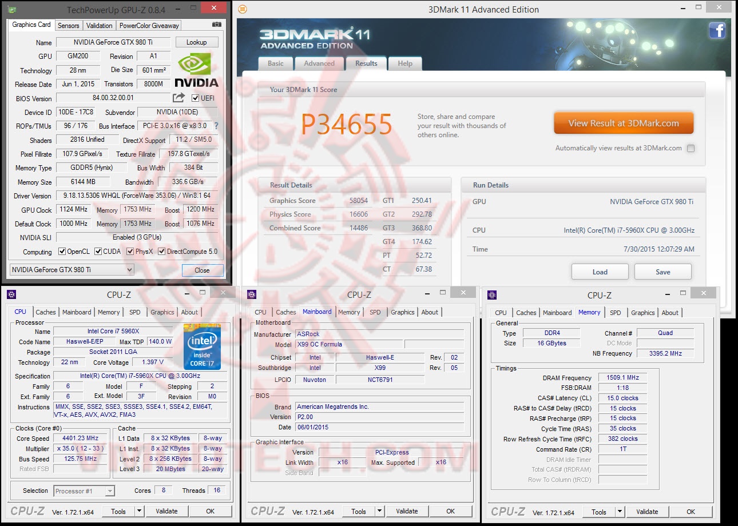Open the Advanced tab in 3DMark 11
738x526 pixels.
tap(319, 63)
